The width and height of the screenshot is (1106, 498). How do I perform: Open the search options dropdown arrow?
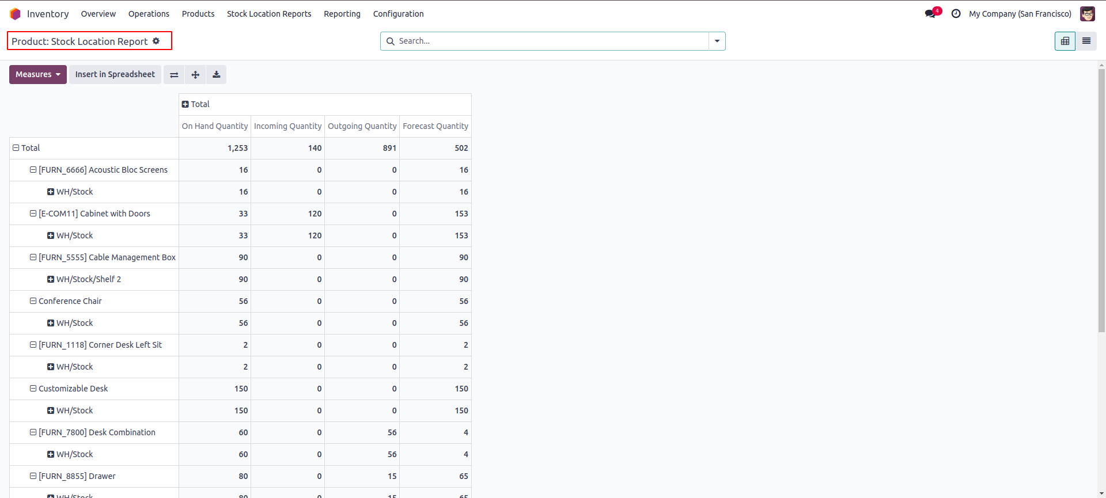coord(717,41)
